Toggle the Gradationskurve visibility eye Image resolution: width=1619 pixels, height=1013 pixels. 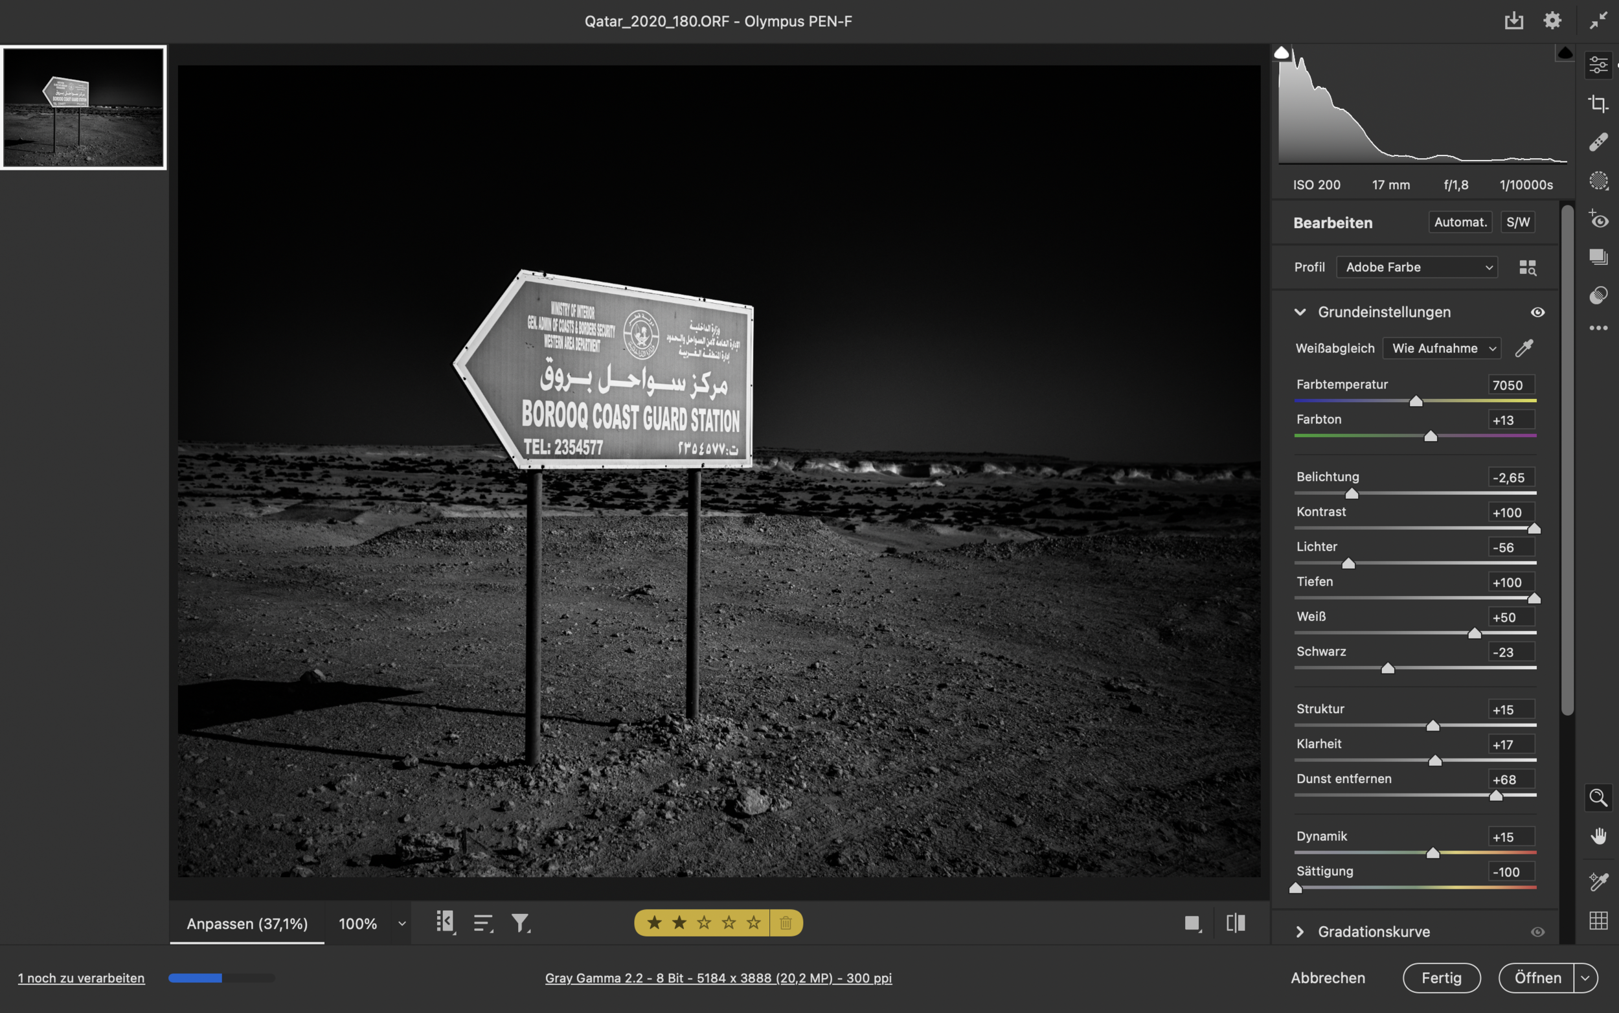tap(1537, 932)
